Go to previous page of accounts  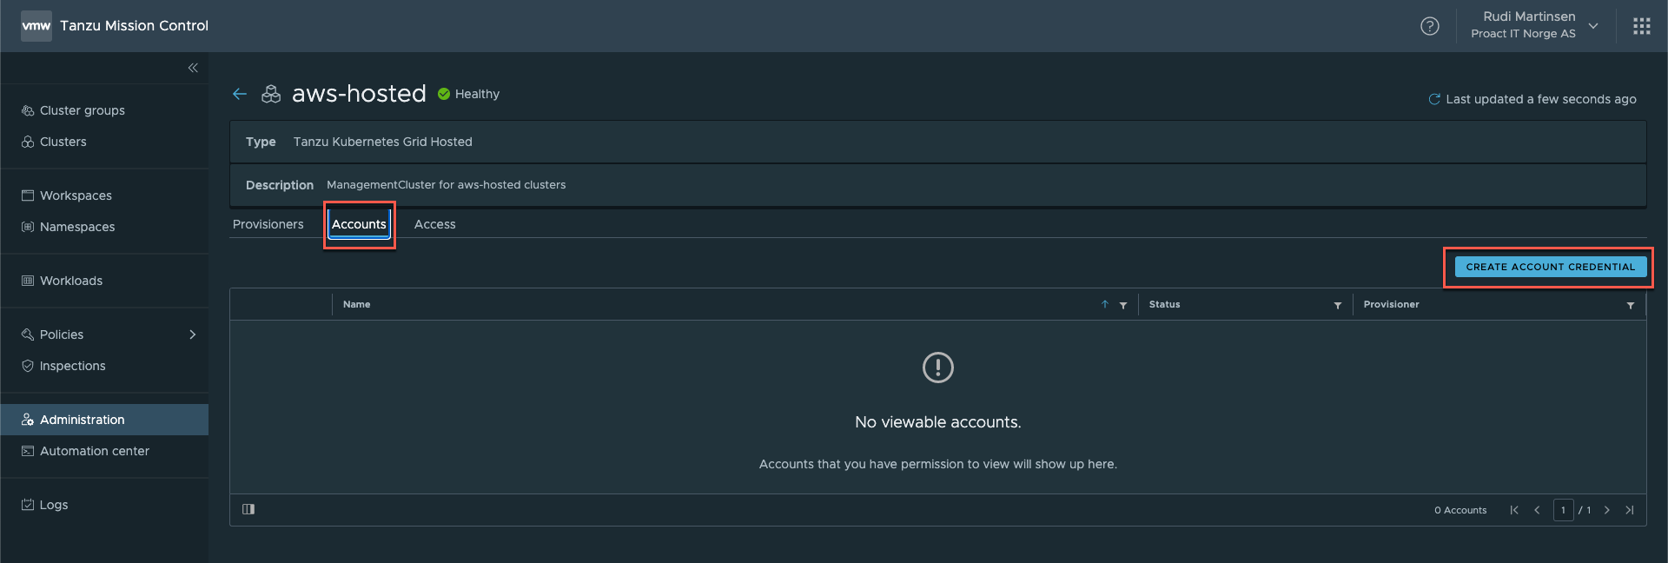[x=1537, y=510]
